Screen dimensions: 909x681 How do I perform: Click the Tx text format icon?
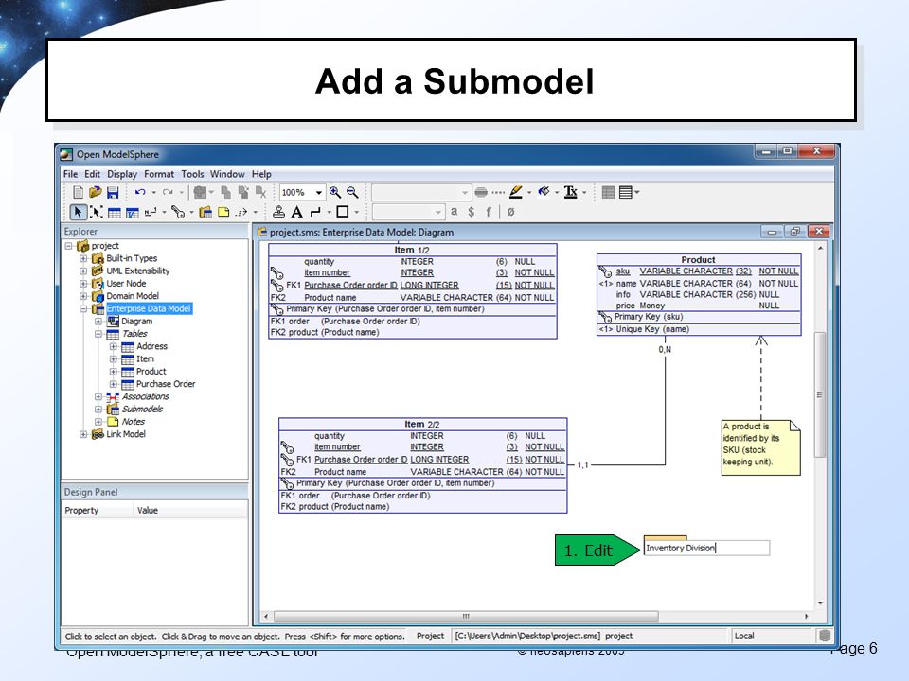(570, 192)
